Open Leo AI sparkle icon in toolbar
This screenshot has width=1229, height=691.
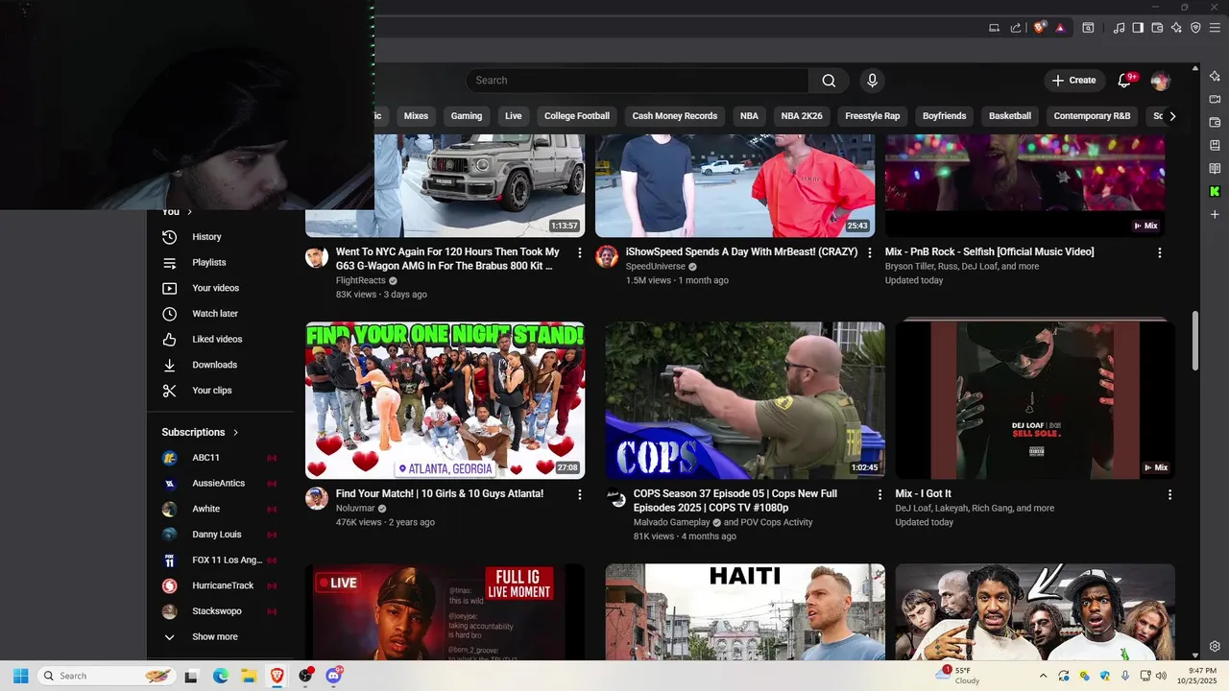pyautogui.click(x=1176, y=28)
